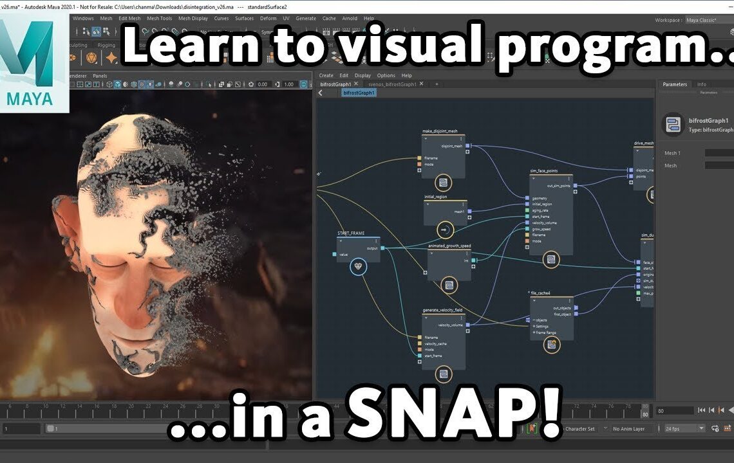734x463 pixels.
Task: Click the bifrostGraph1 node icon in Parameters panel
Action: point(673,123)
